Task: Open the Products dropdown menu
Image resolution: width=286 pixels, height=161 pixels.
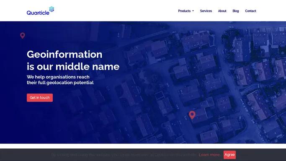Action: coord(186,11)
